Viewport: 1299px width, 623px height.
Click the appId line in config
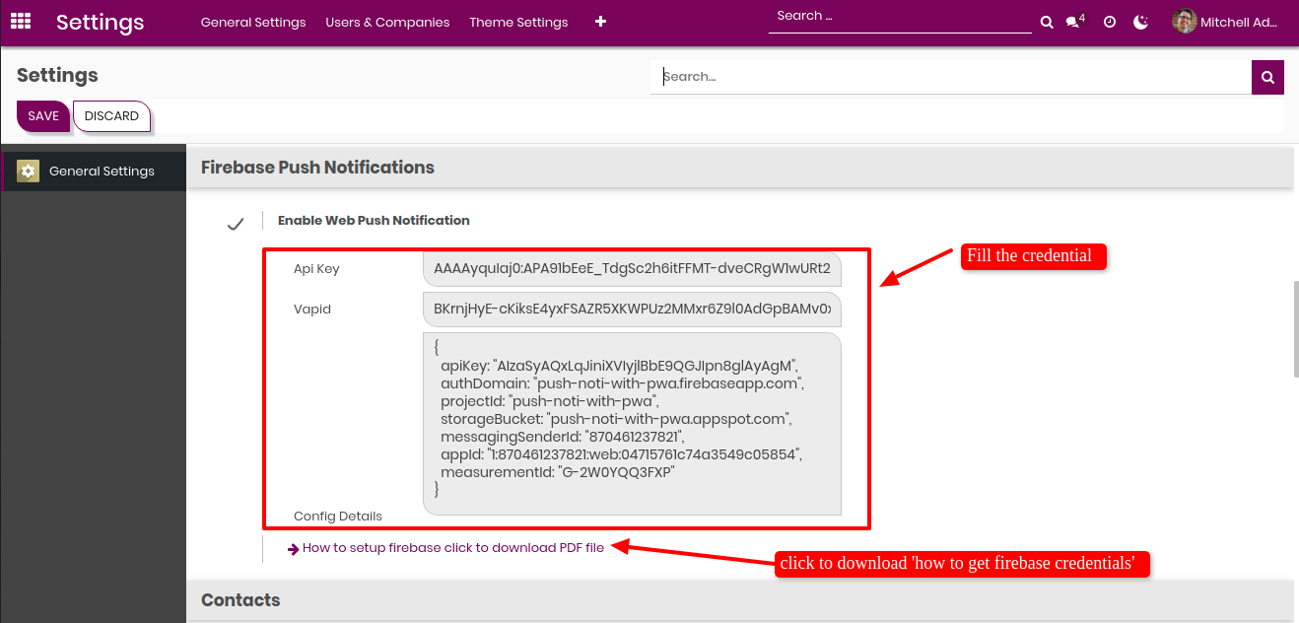tap(622, 454)
